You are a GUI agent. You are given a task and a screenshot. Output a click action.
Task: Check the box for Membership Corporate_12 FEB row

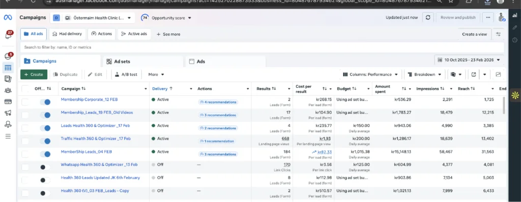pos(25,102)
